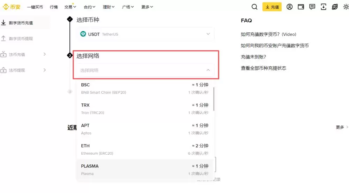Open 如何充值数字货币? (Video) FAQ link

pyautogui.click(x=268, y=34)
